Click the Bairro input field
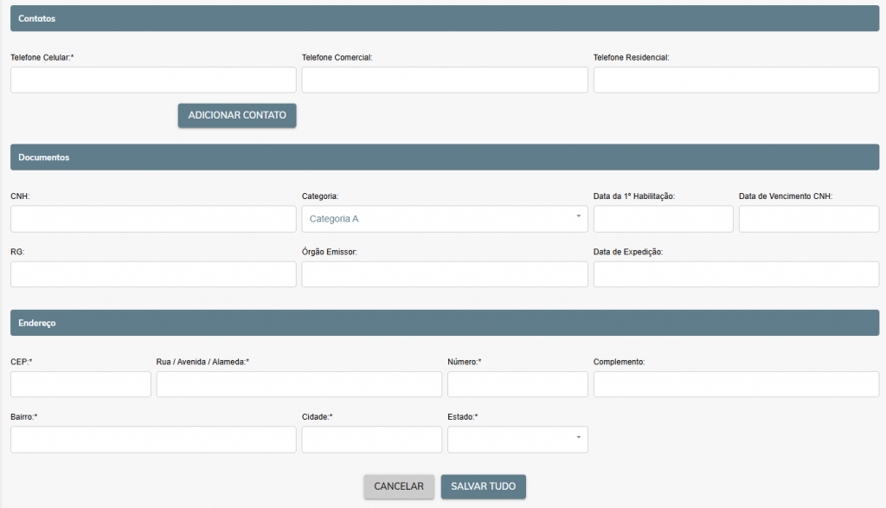Viewport: 886px width, 508px height. click(153, 440)
